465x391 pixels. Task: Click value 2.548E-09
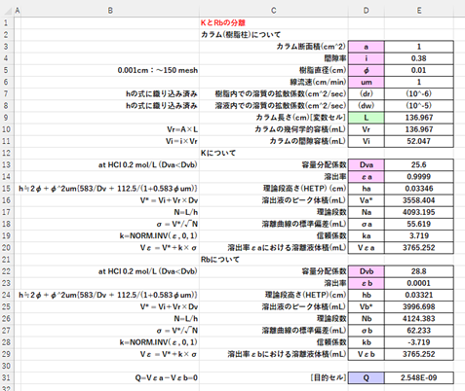[419, 377]
